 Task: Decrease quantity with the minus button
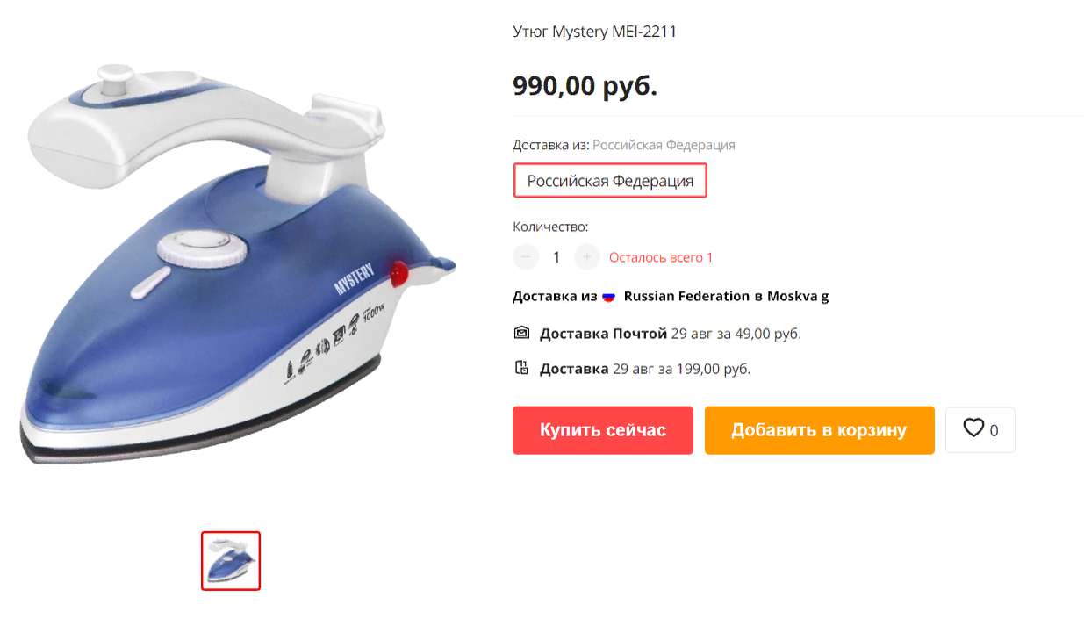525,257
